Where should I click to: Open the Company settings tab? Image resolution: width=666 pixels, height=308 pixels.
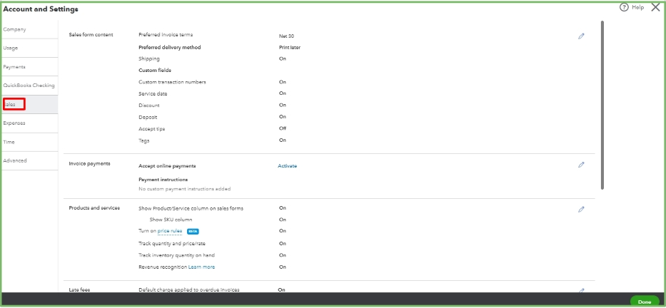pyautogui.click(x=14, y=29)
